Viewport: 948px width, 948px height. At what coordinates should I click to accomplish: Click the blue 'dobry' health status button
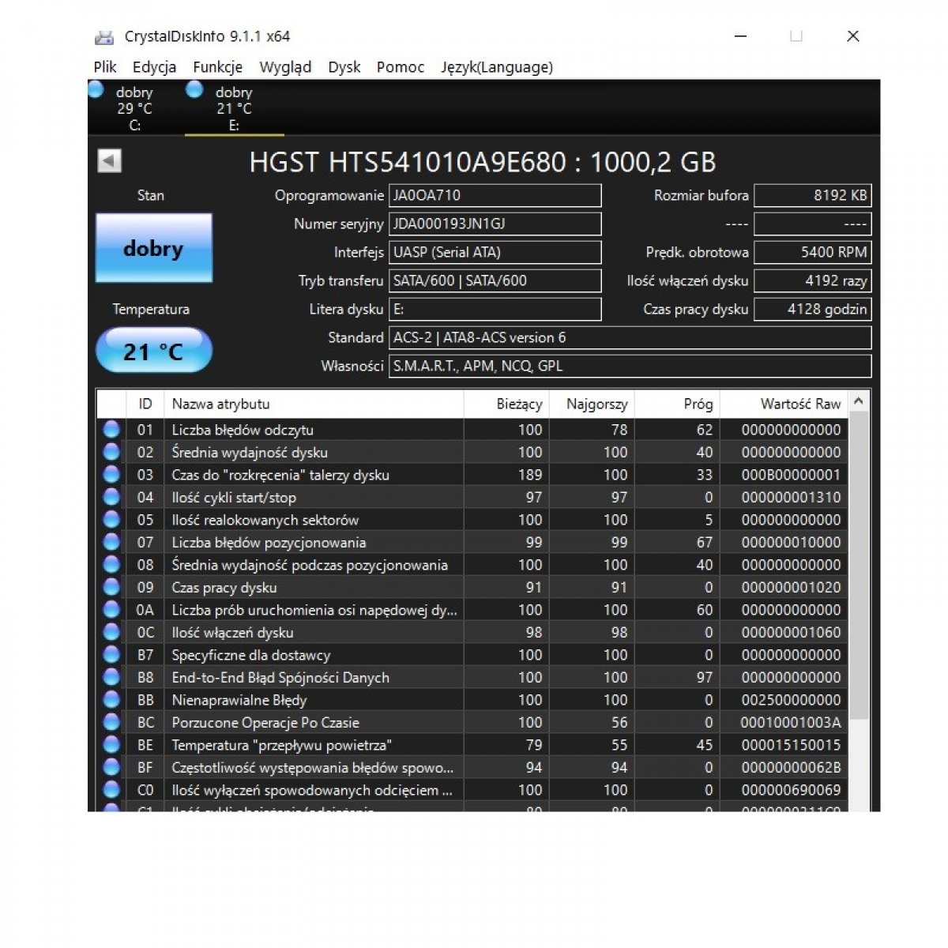tap(154, 248)
